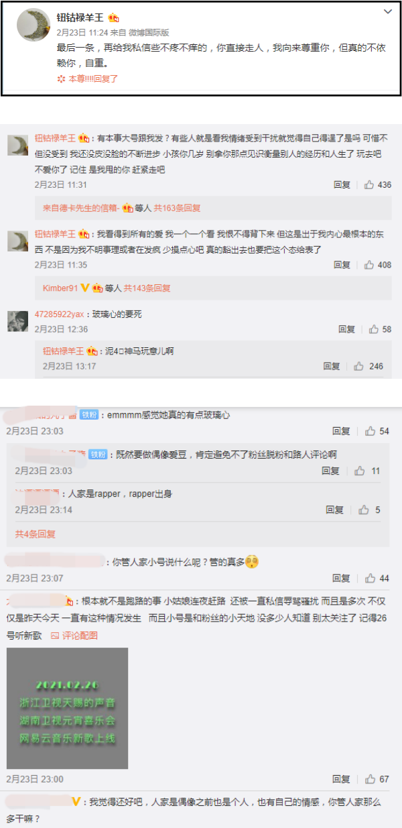The height and width of the screenshot is (828, 402).
Task: Like the 人家是rapper comment
Action: pyautogui.click(x=364, y=510)
